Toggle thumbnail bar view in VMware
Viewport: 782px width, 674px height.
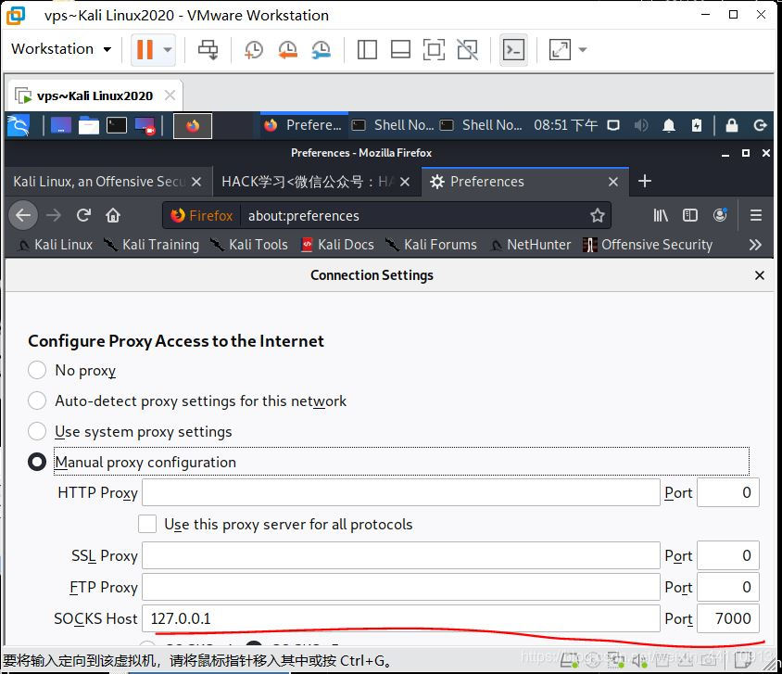(x=400, y=49)
